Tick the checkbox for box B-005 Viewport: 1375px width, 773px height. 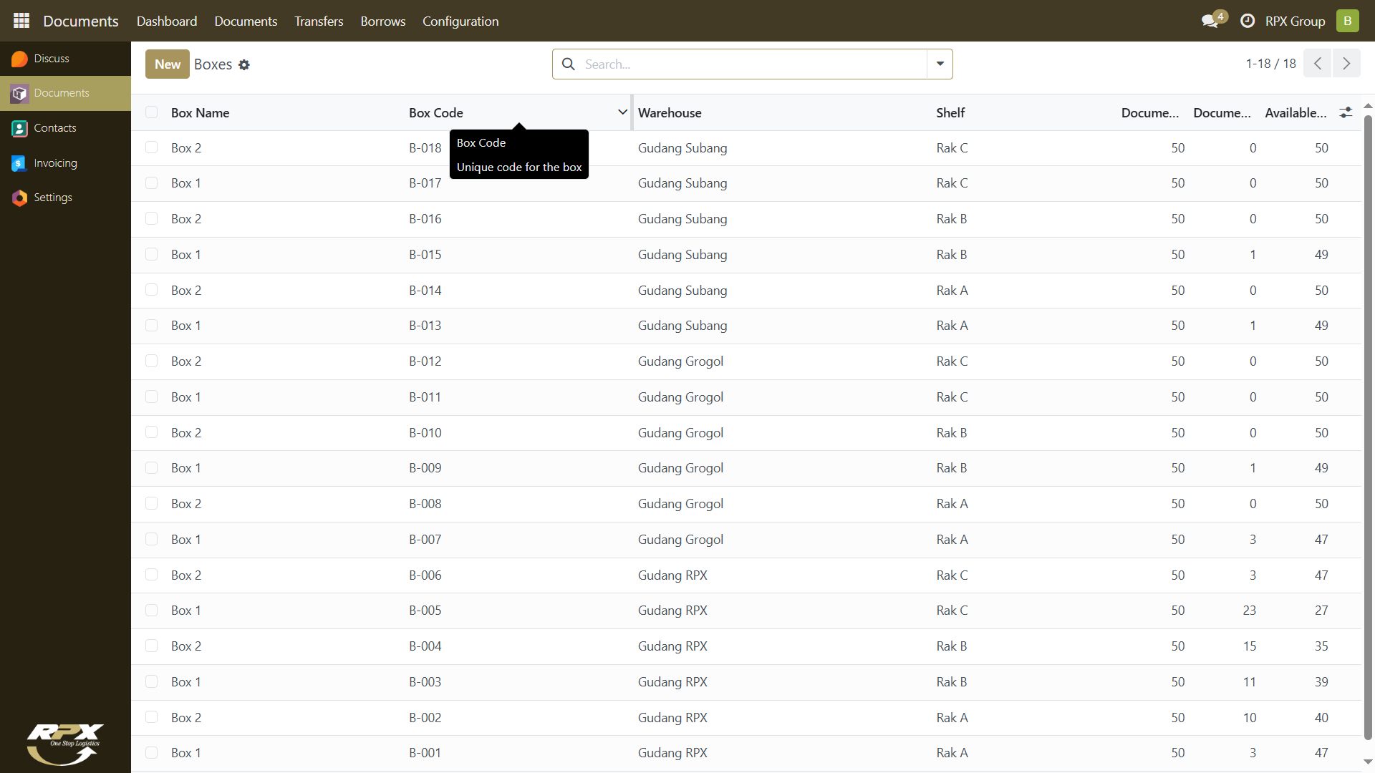point(151,610)
